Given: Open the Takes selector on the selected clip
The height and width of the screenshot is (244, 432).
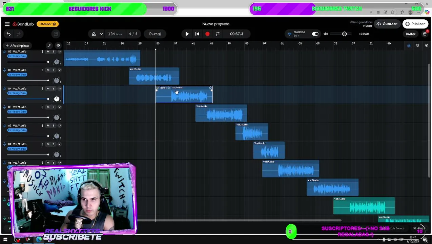Looking at the screenshot, I should 164,88.
